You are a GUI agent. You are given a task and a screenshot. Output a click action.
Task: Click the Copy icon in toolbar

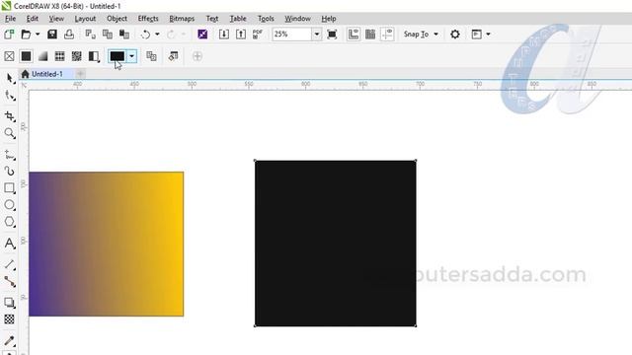(x=108, y=35)
